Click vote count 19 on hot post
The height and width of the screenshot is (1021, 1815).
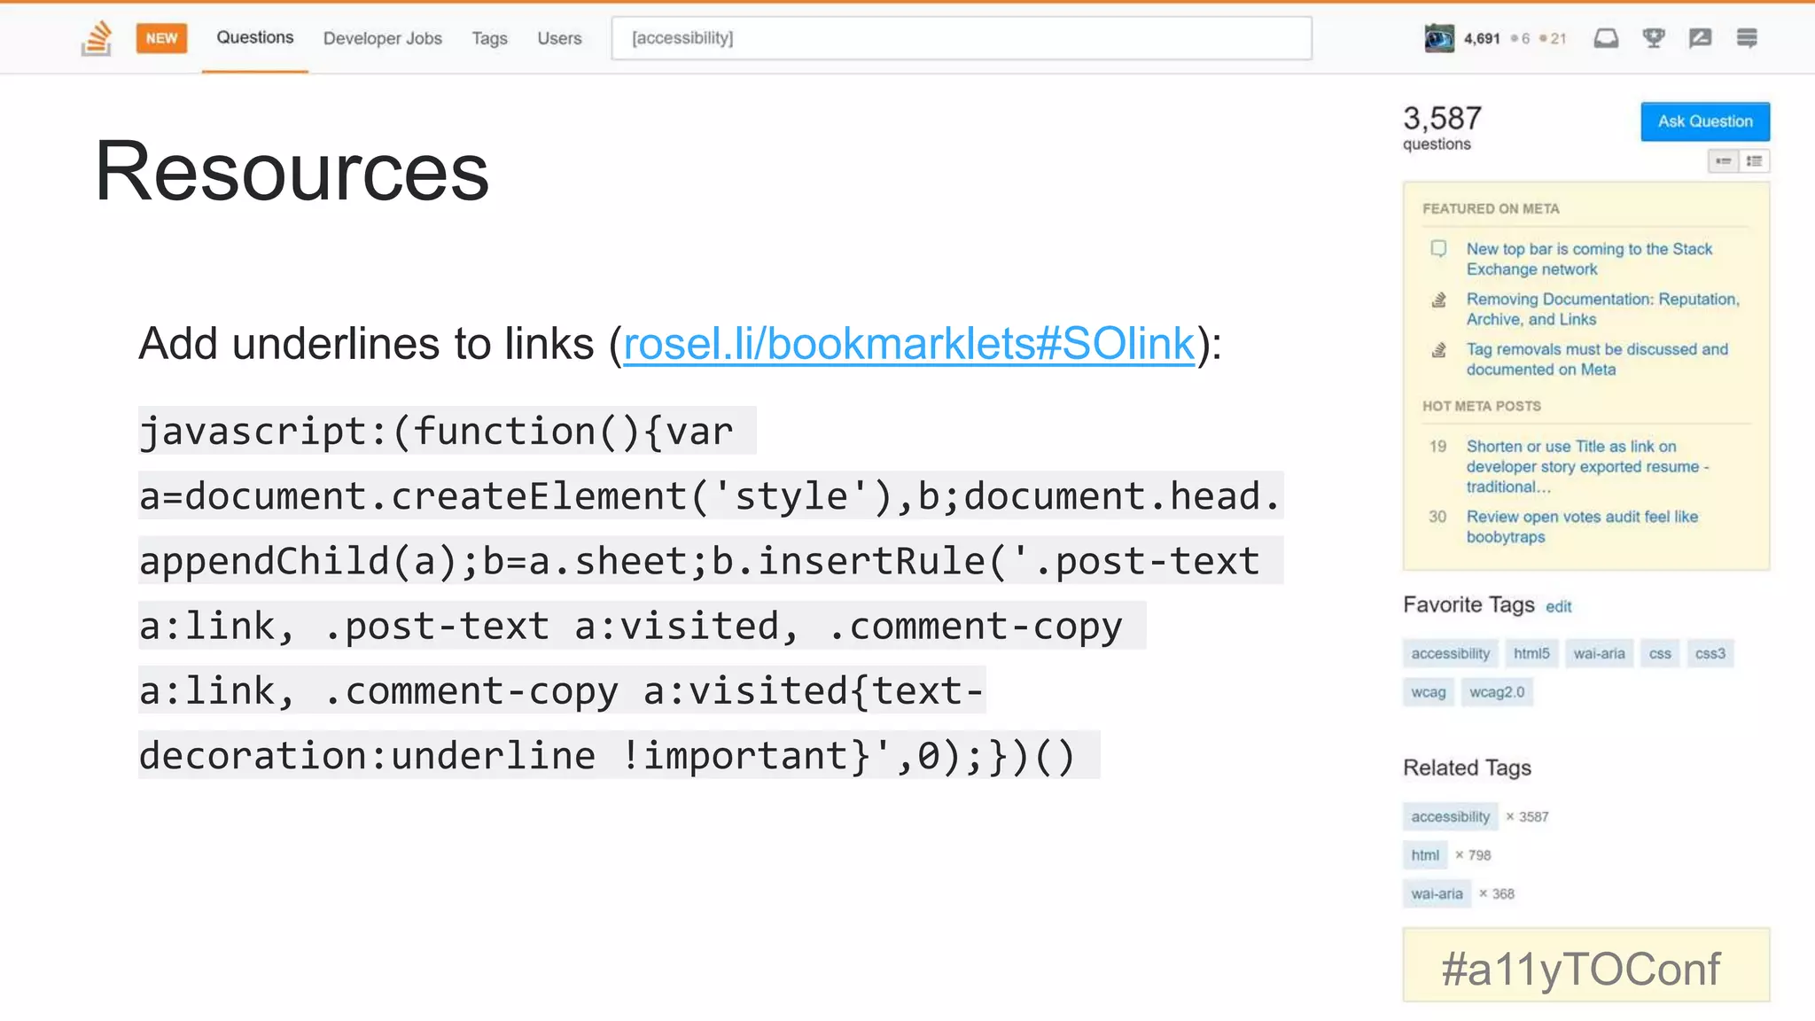(x=1437, y=447)
